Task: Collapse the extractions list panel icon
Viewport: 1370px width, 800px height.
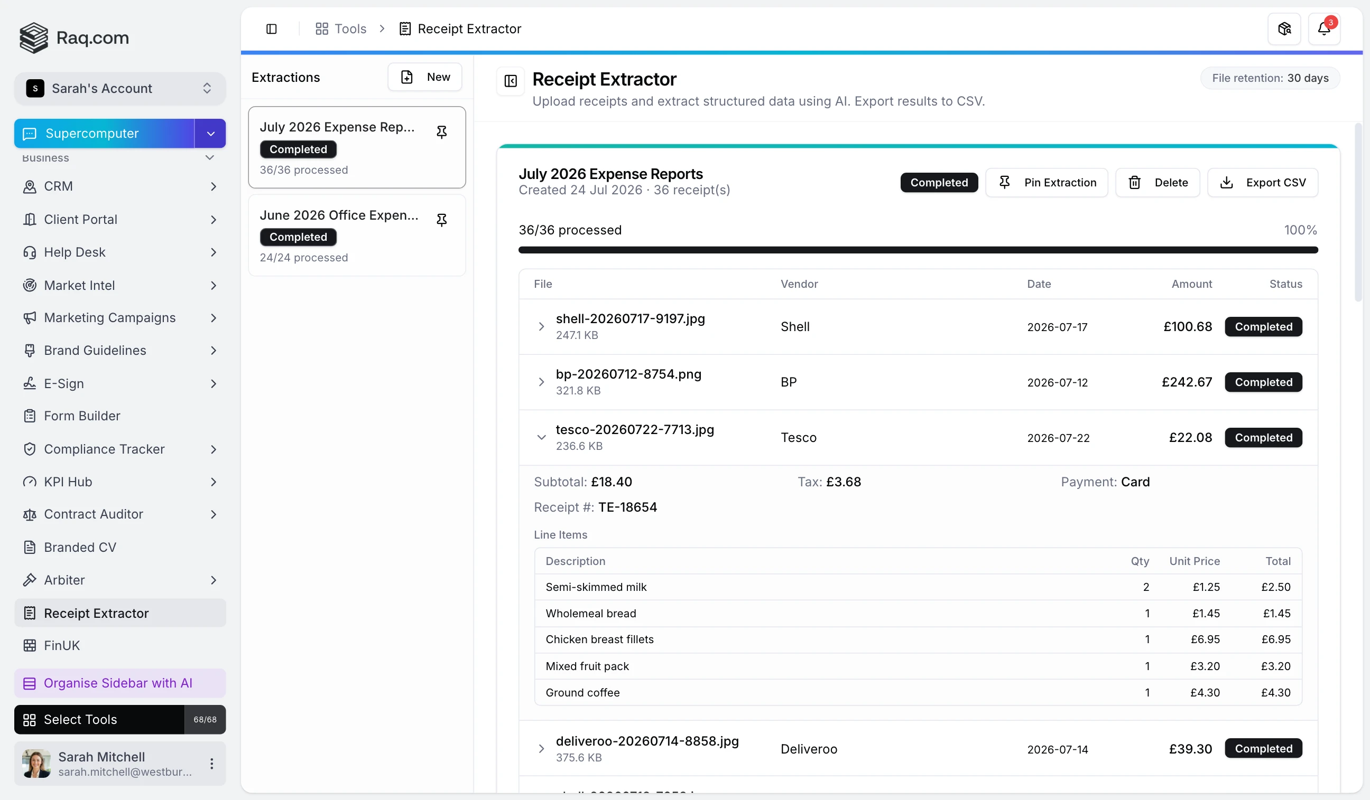Action: tap(510, 81)
